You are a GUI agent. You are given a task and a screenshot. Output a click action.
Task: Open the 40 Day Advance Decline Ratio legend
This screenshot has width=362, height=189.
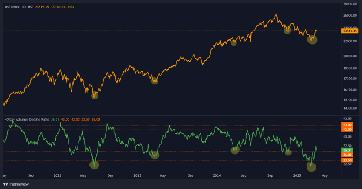(x=26, y=119)
